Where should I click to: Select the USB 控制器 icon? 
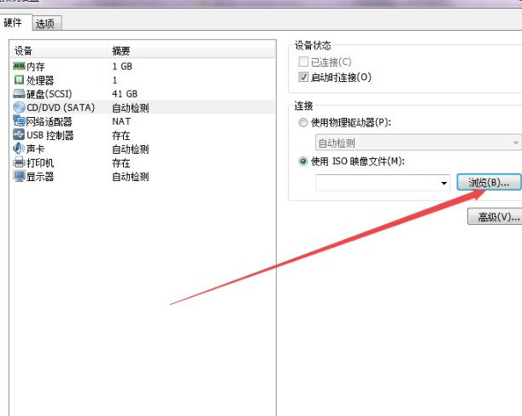(x=20, y=135)
